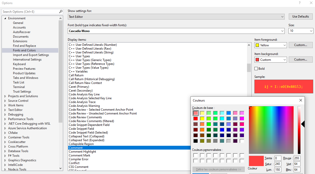Expand the Debugging tree node
This screenshot has height=174, width=315.
[5, 114]
